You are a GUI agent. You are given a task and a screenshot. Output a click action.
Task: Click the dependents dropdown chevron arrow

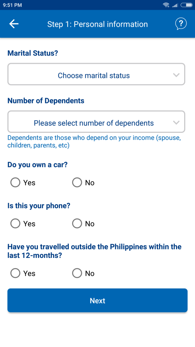(176, 122)
